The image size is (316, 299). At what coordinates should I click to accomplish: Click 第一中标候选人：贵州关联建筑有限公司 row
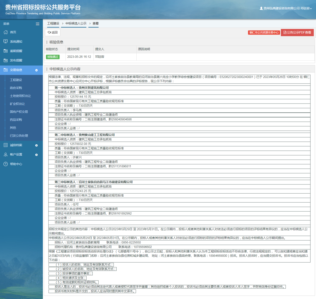(179, 88)
